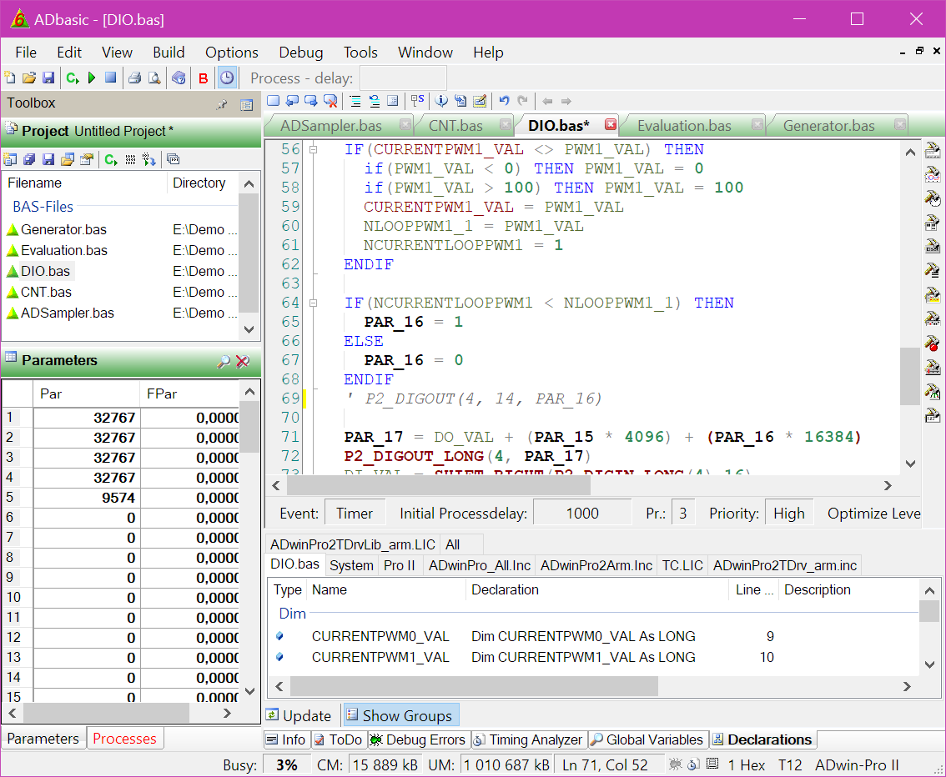This screenshot has height=777, width=946.
Task: Pin the Toolbox panel with the pushpin icon
Action: pyautogui.click(x=222, y=104)
